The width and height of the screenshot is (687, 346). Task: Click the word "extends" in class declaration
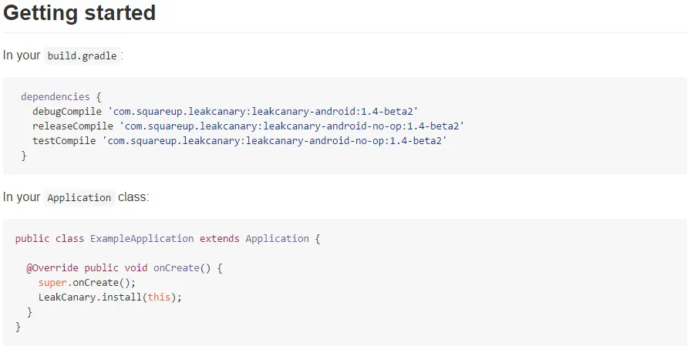220,239
